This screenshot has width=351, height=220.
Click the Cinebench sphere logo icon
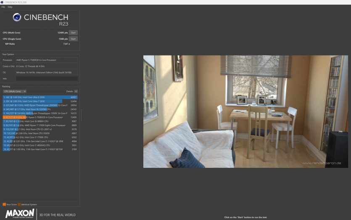[17, 17]
